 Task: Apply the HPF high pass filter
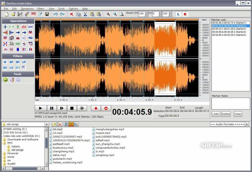18,62
